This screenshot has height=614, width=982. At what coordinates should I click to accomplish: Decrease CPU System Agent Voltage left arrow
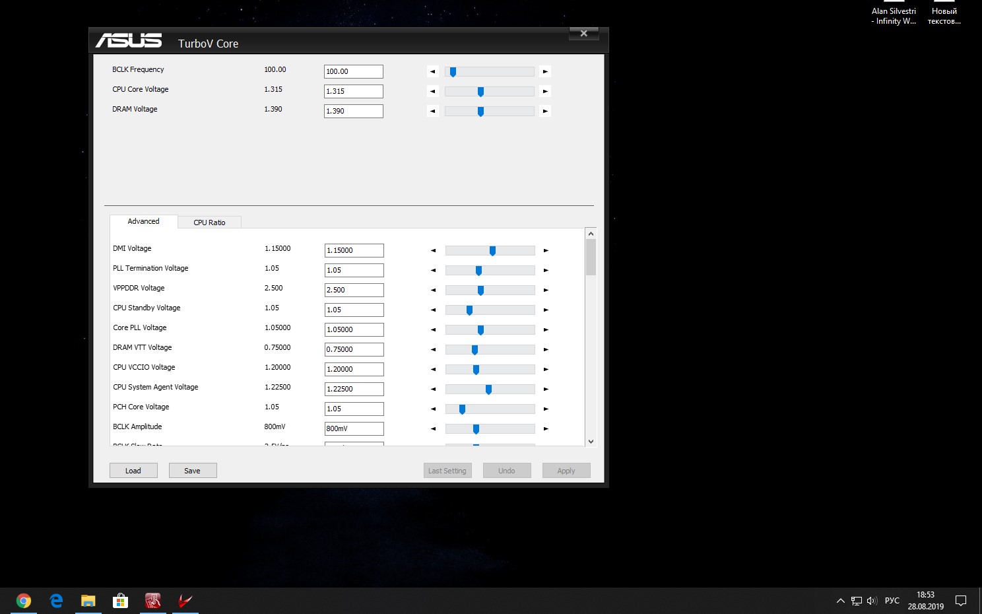pos(434,389)
